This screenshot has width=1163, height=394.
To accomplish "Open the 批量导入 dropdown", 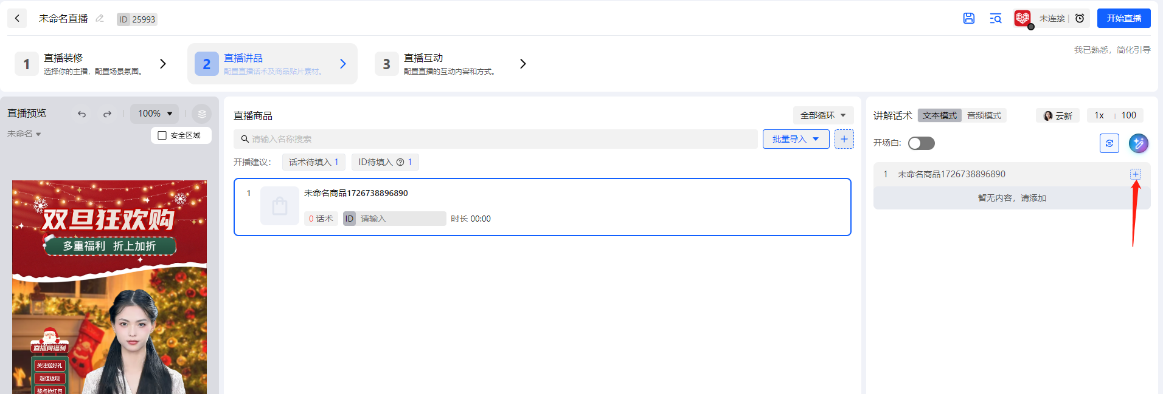I will [x=796, y=139].
